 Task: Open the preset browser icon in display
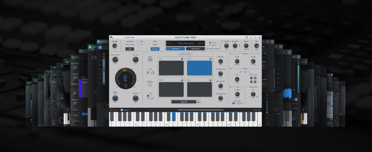200,43
